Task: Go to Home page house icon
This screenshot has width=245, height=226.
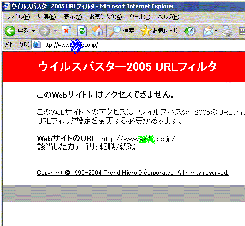Action: click(97, 31)
